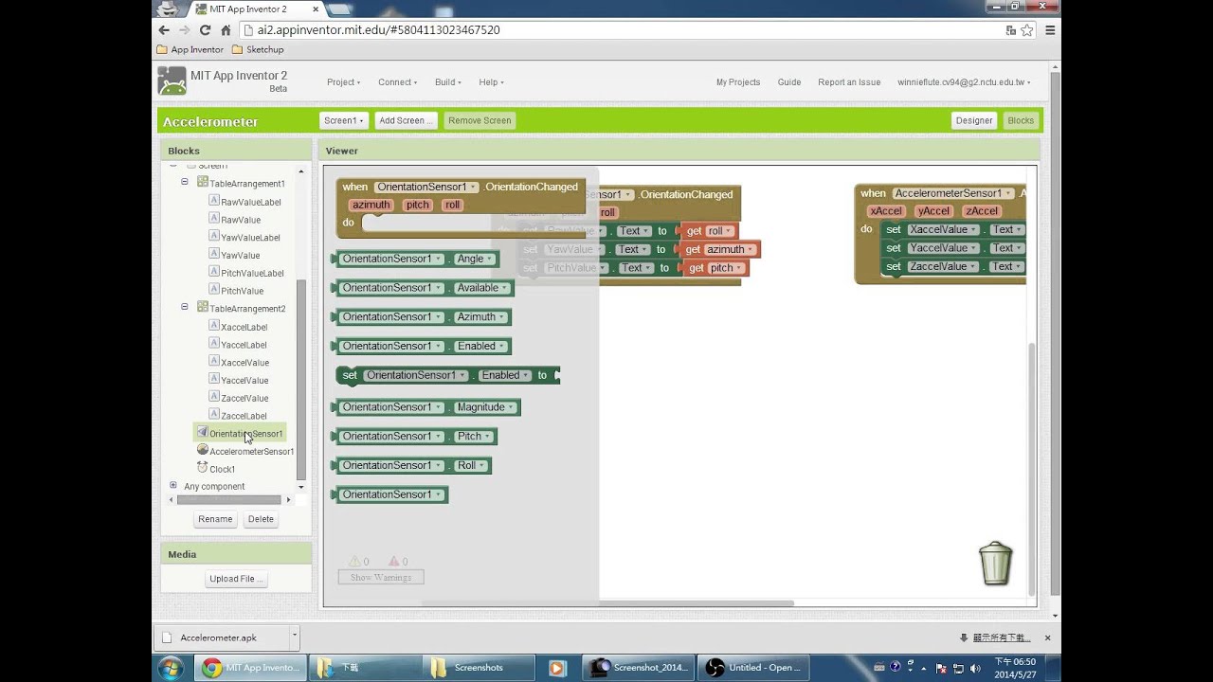Switch to Designer view
Screen dimensions: 1213x682
click(974, 120)
